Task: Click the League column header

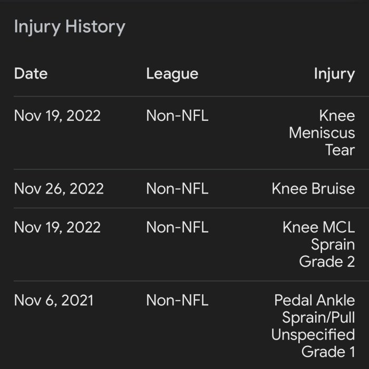Action: (172, 73)
